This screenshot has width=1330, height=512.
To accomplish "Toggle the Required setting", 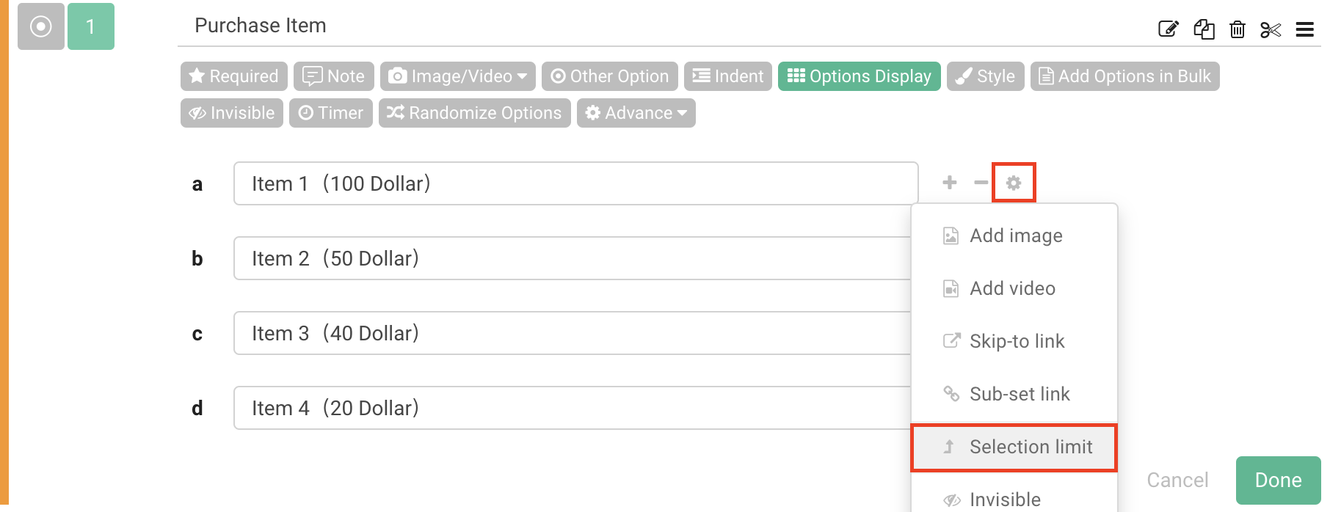I will (233, 76).
